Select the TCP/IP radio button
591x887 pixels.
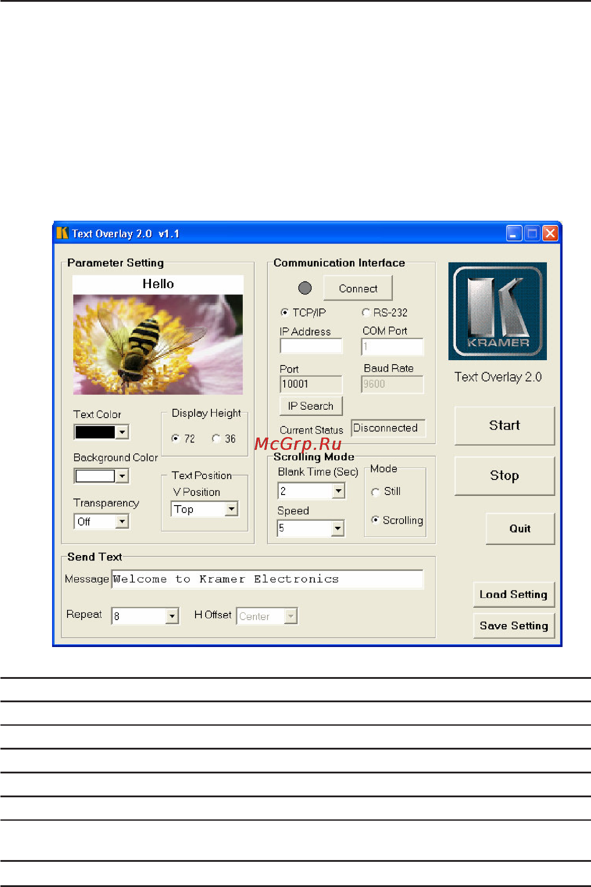tap(285, 312)
